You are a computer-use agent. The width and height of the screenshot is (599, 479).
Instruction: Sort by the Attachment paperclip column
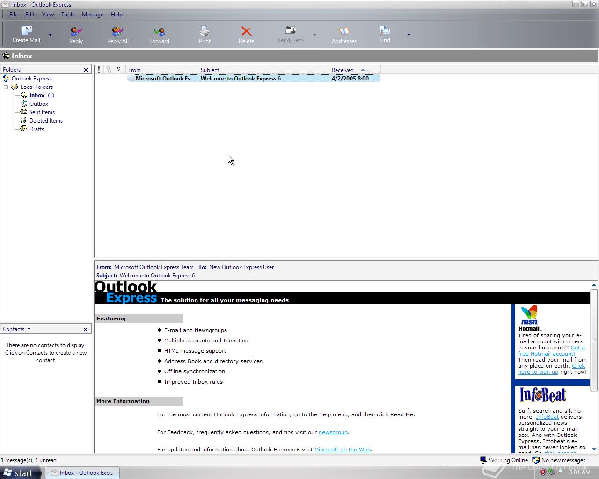(x=109, y=70)
